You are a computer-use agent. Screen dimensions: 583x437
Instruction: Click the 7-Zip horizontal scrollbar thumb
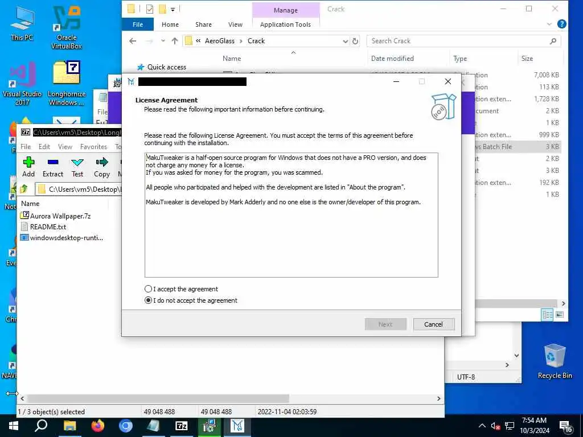point(158,398)
